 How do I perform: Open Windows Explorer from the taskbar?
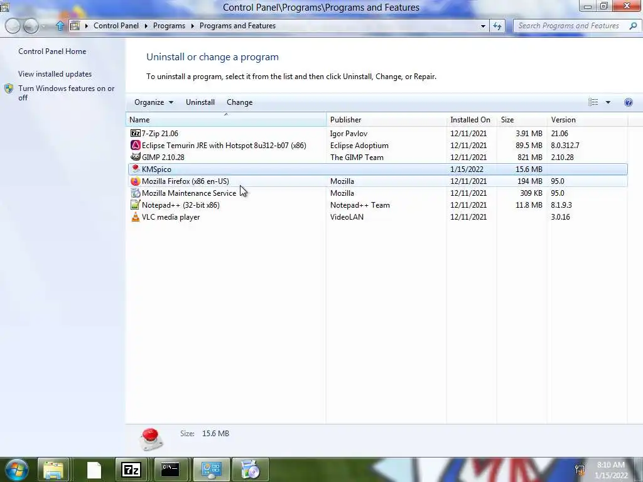53,470
